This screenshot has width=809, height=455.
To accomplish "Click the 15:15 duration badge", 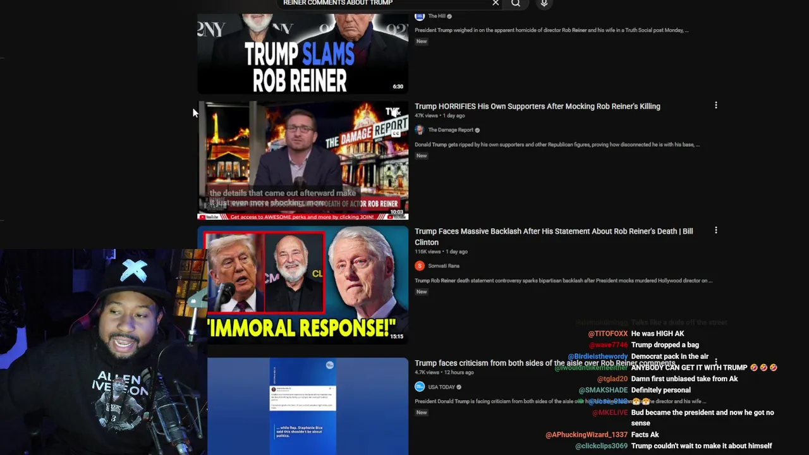I will coord(396,336).
